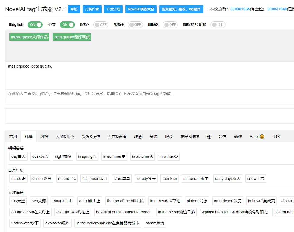Open NovelAI资源大全 resources page

coord(141,9)
